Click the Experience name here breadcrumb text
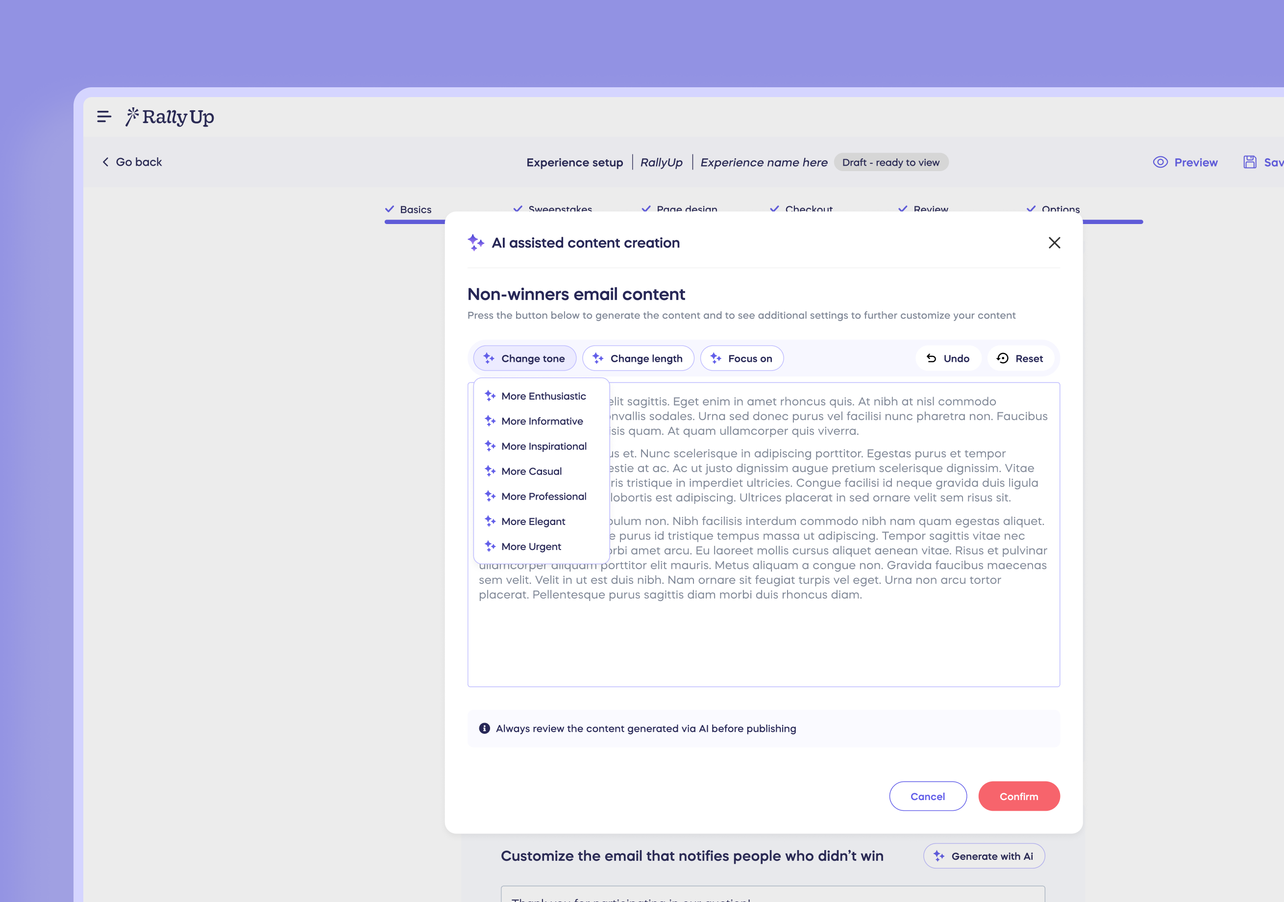Screen dimensions: 1284x902 [x=764, y=162]
